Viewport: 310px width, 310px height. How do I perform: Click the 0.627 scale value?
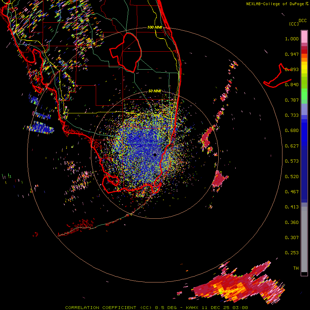[292, 146]
